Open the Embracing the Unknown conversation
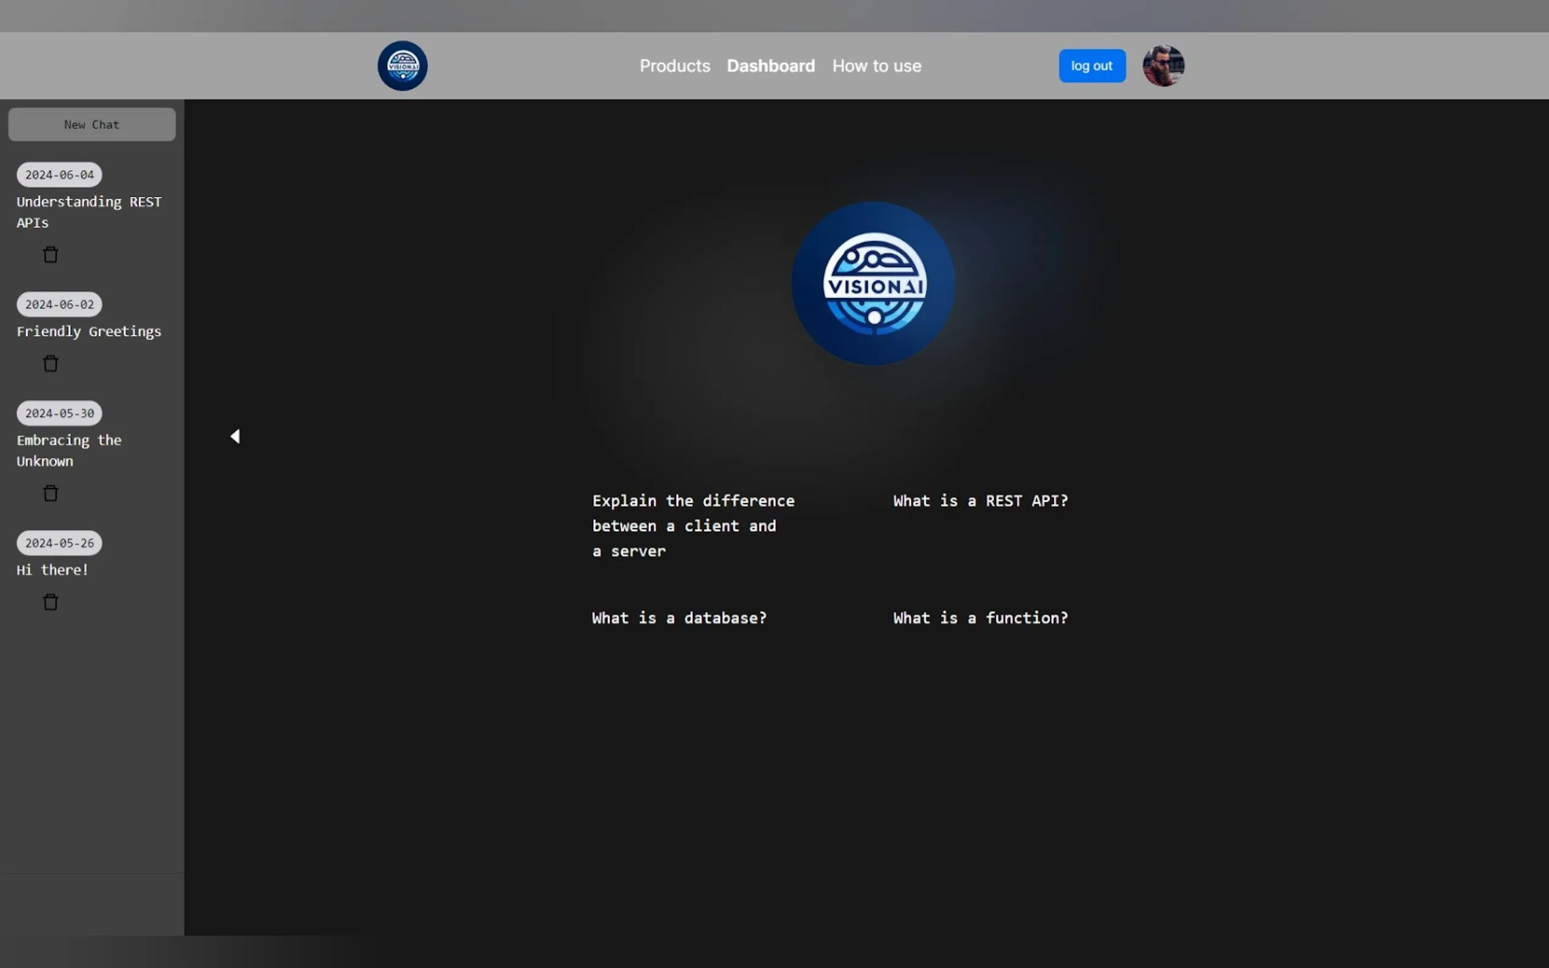Viewport: 1549px width, 968px height. click(x=68, y=450)
